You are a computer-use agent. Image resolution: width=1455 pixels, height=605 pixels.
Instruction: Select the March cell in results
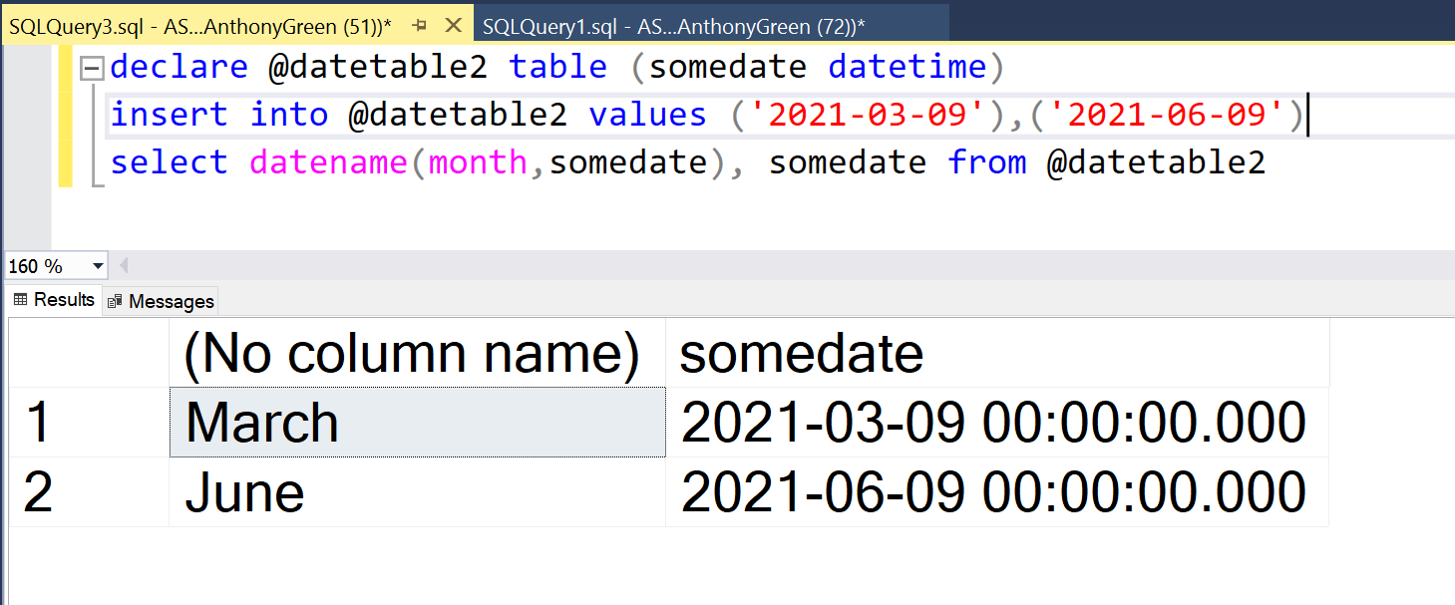416,423
